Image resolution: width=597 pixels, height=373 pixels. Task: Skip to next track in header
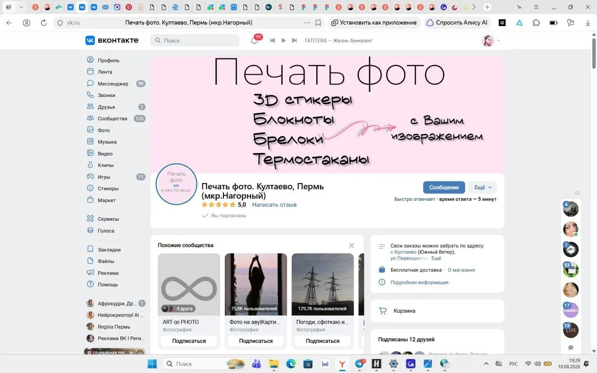click(x=294, y=41)
